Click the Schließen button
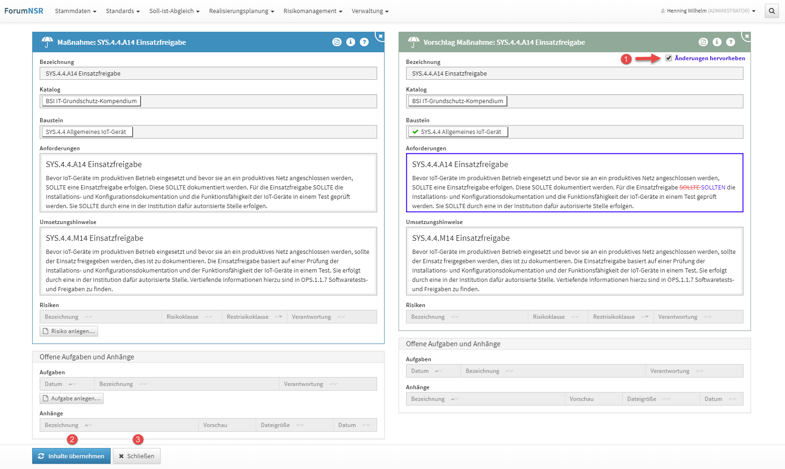Image resolution: width=785 pixels, height=469 pixels. point(136,456)
